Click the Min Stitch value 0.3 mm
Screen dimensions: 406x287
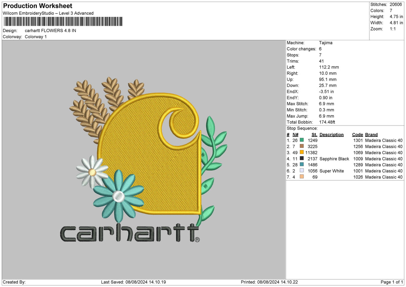point(326,110)
